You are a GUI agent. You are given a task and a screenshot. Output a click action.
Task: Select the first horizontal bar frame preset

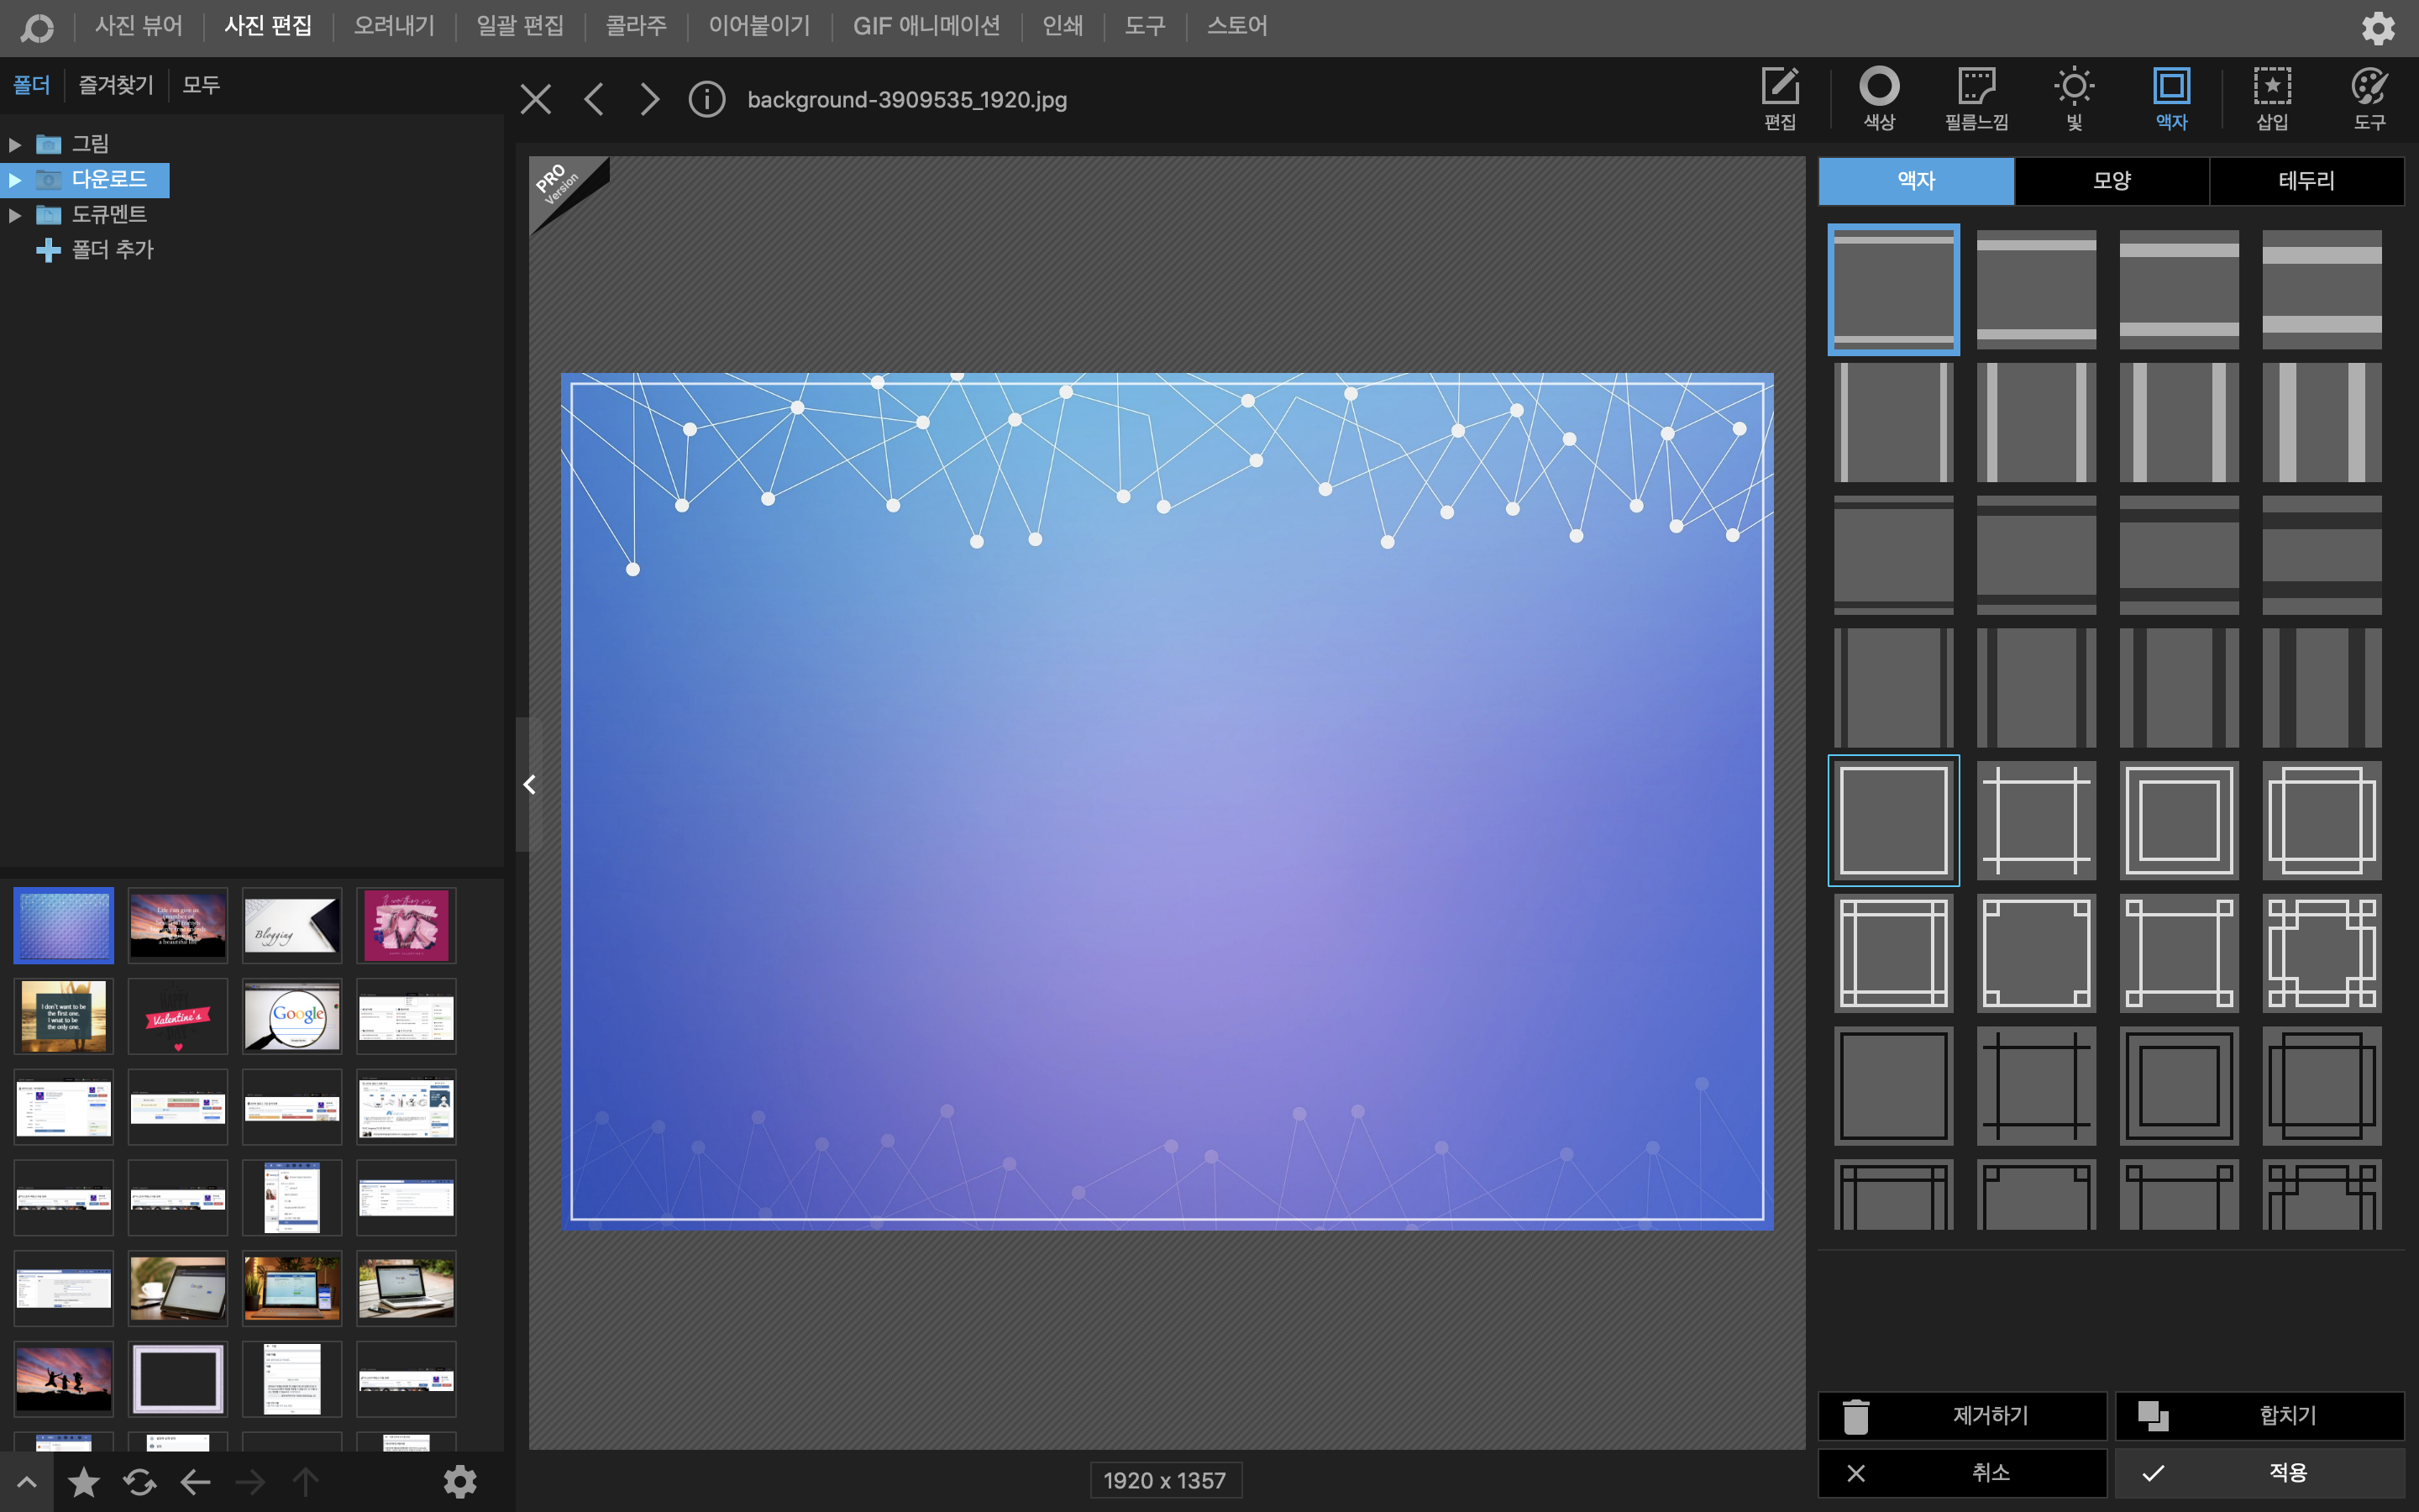tap(1893, 289)
